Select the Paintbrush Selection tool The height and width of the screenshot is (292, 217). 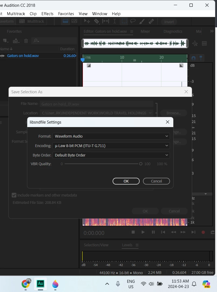[142, 21]
